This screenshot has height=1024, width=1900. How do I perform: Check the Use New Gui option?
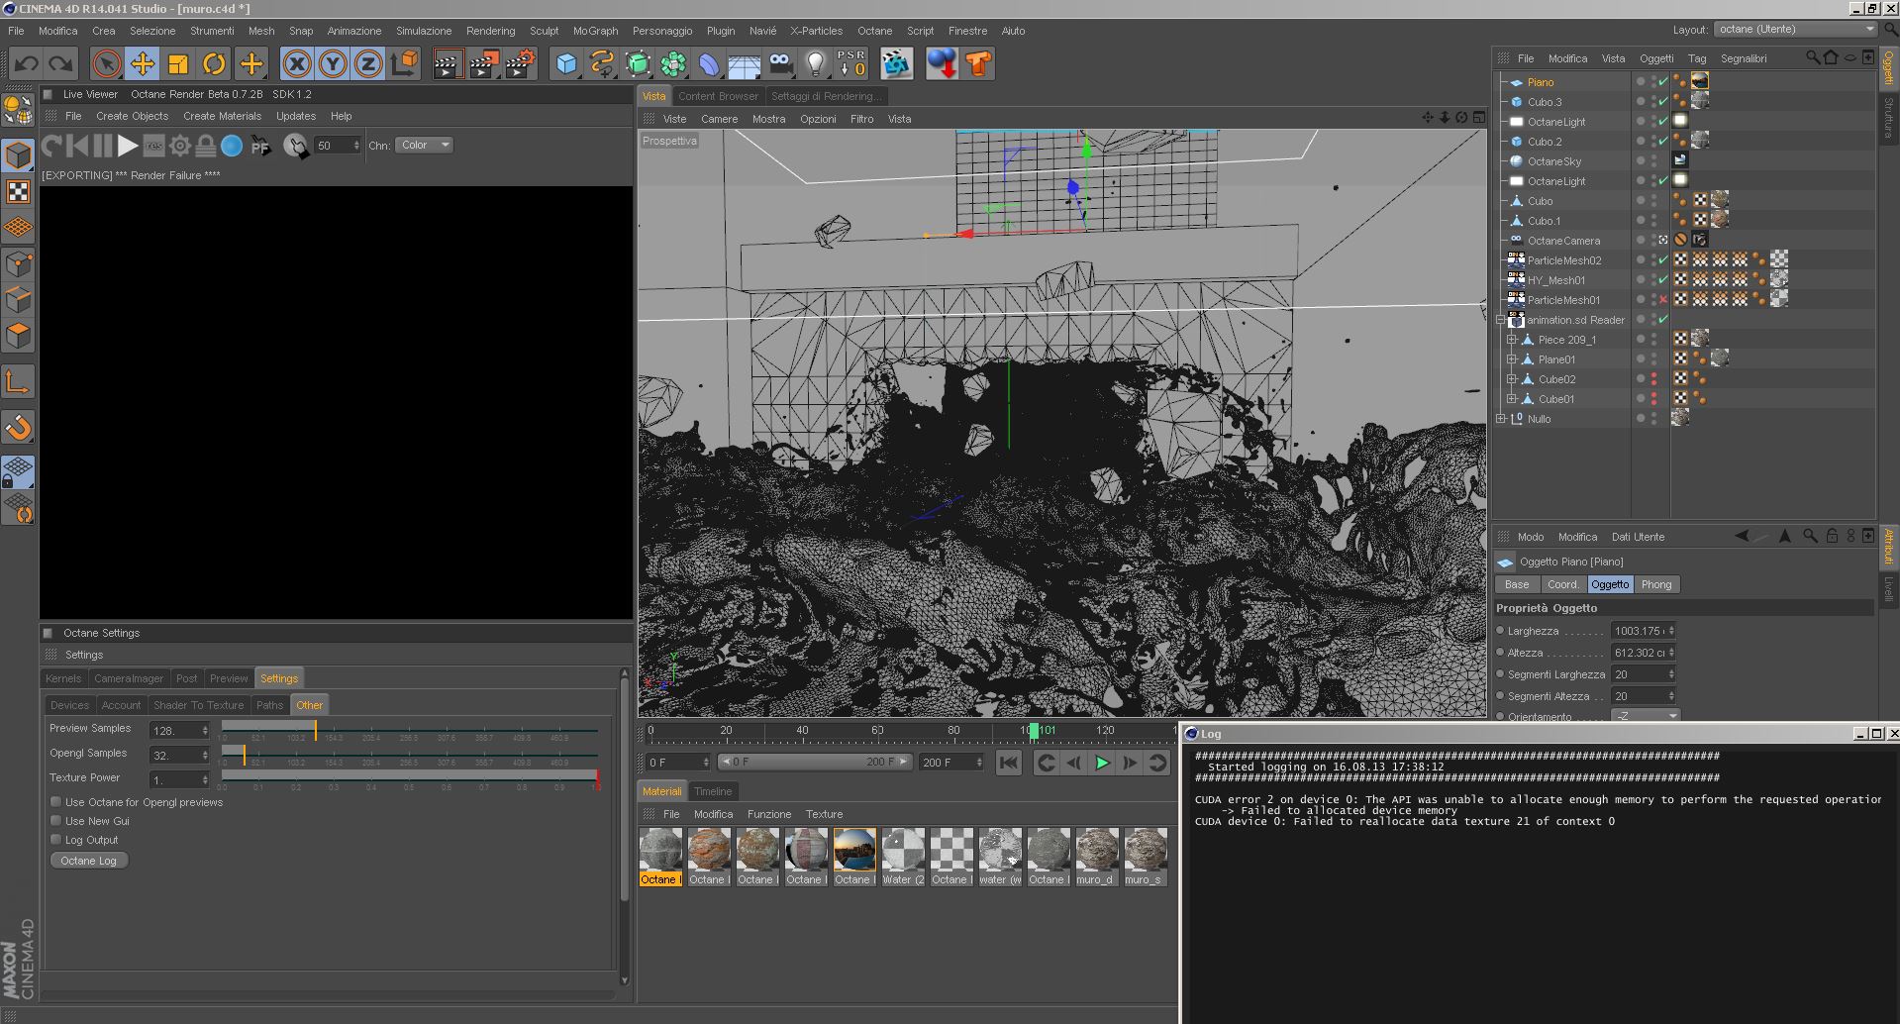[56, 821]
